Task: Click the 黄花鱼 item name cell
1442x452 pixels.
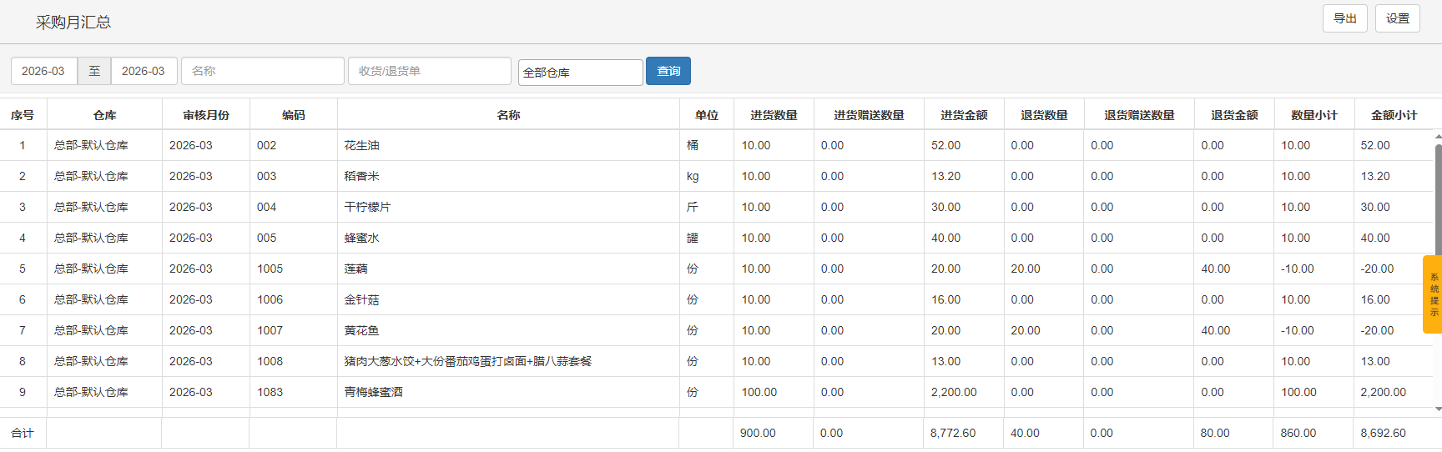Action: coord(361,330)
